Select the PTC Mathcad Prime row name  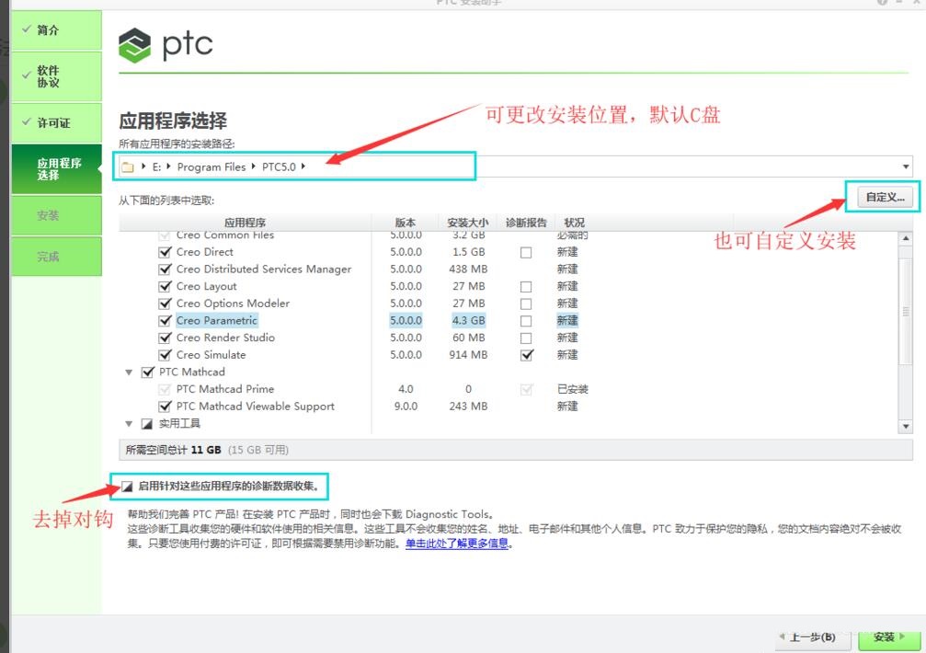(x=225, y=389)
